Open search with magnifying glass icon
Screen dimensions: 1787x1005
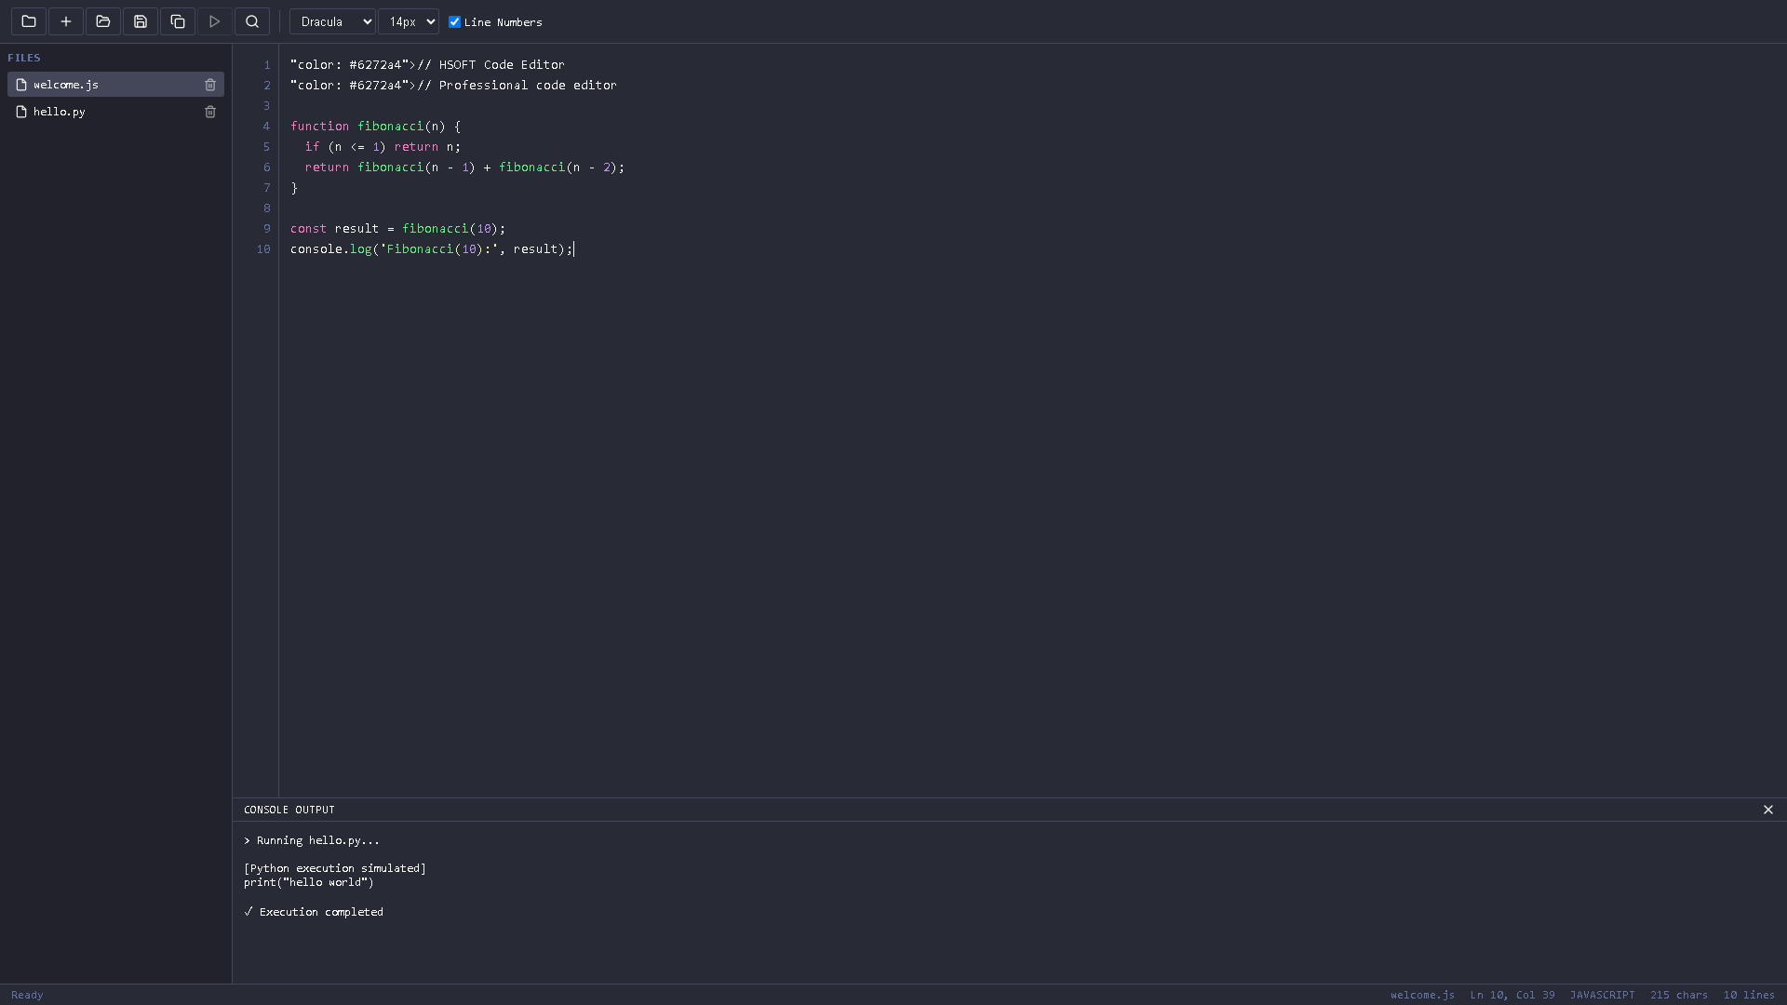tap(252, 21)
